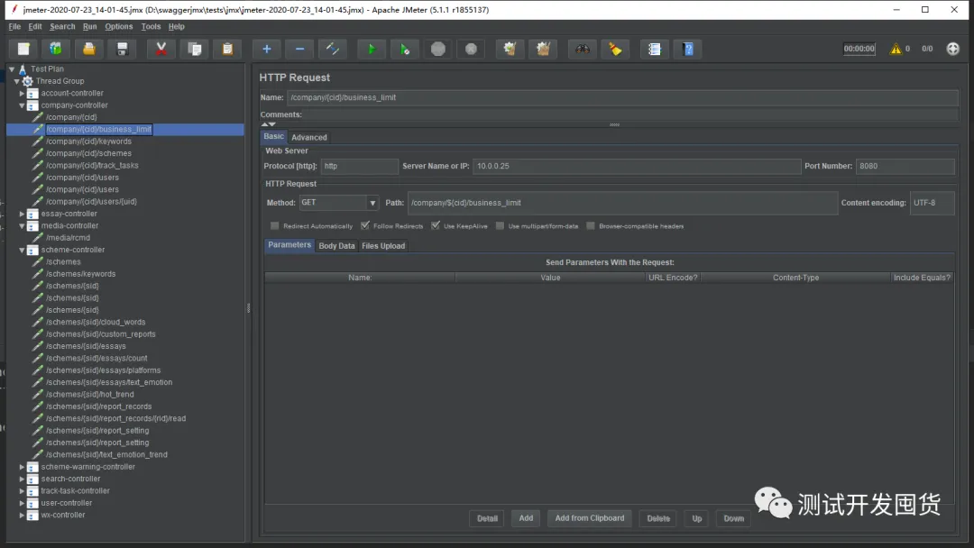This screenshot has width=974, height=548.
Task: Click the Clear results broom icon
Action: pos(510,49)
